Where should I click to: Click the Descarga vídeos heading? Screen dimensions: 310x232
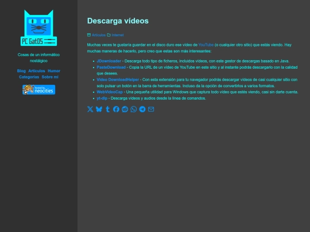tap(118, 21)
